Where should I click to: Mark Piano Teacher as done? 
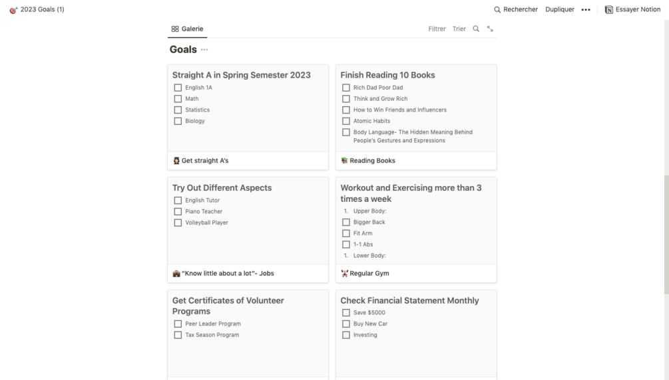point(178,211)
